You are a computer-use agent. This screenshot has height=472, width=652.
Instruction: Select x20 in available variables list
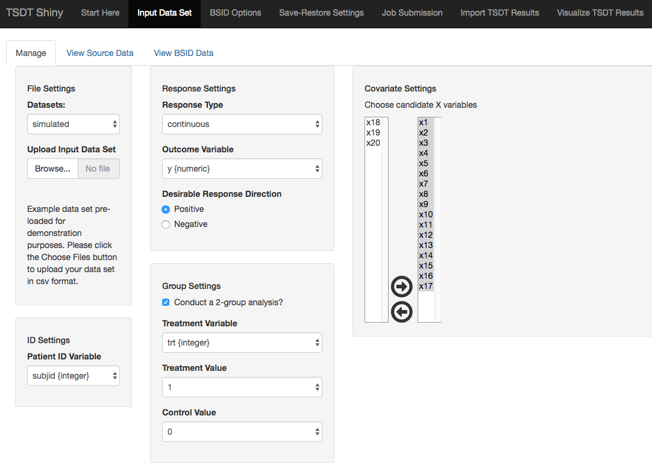[x=374, y=143]
